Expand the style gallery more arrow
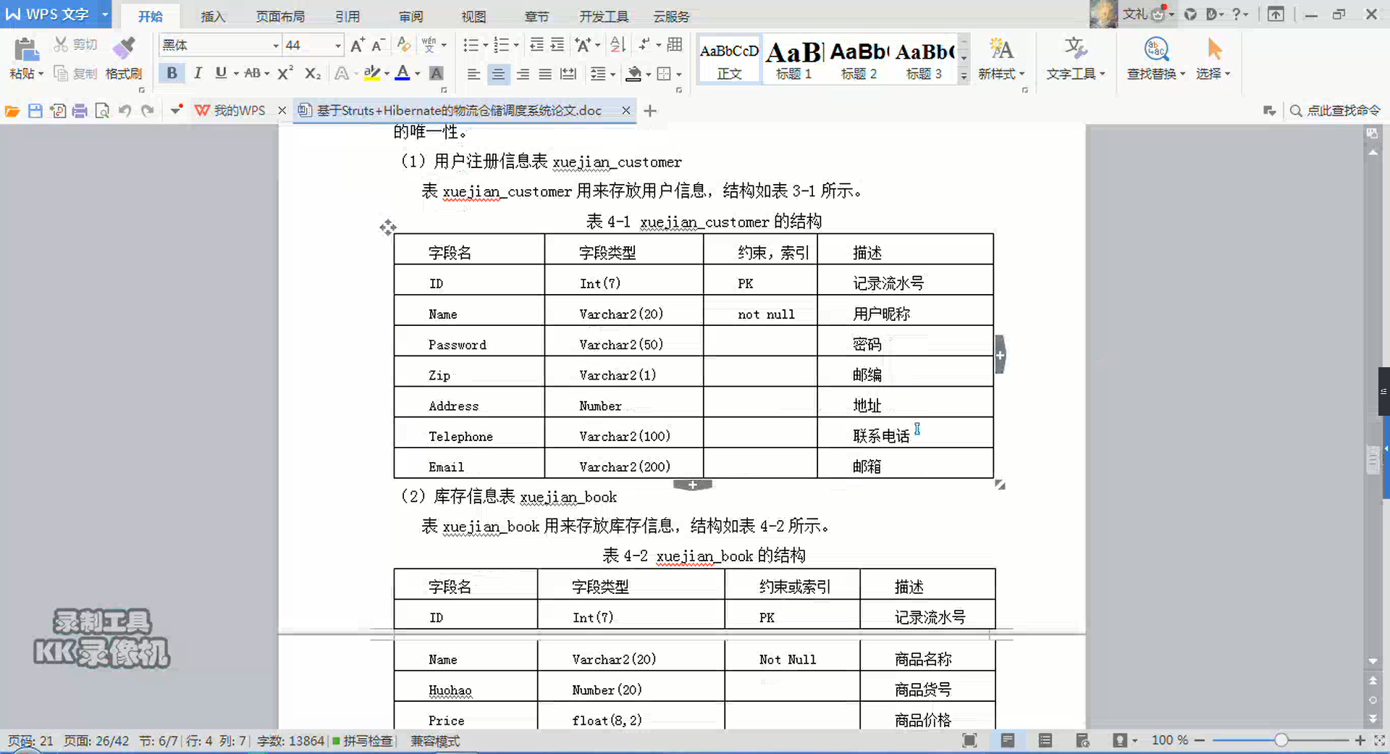This screenshot has height=754, width=1390. click(964, 75)
